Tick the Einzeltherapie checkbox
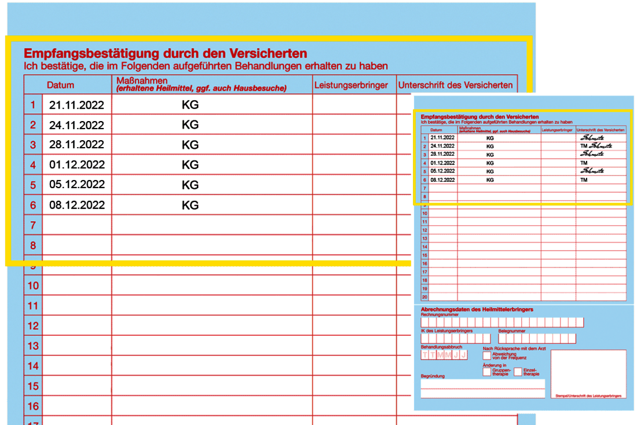The image size is (637, 425). click(x=518, y=372)
